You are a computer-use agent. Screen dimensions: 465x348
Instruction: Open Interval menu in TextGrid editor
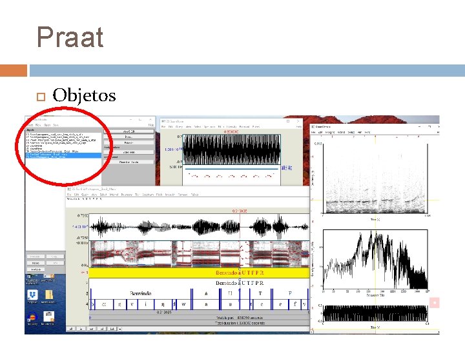click(114, 195)
